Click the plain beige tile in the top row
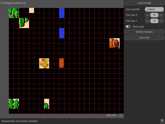This screenshot has height=124, width=165. [32, 10]
